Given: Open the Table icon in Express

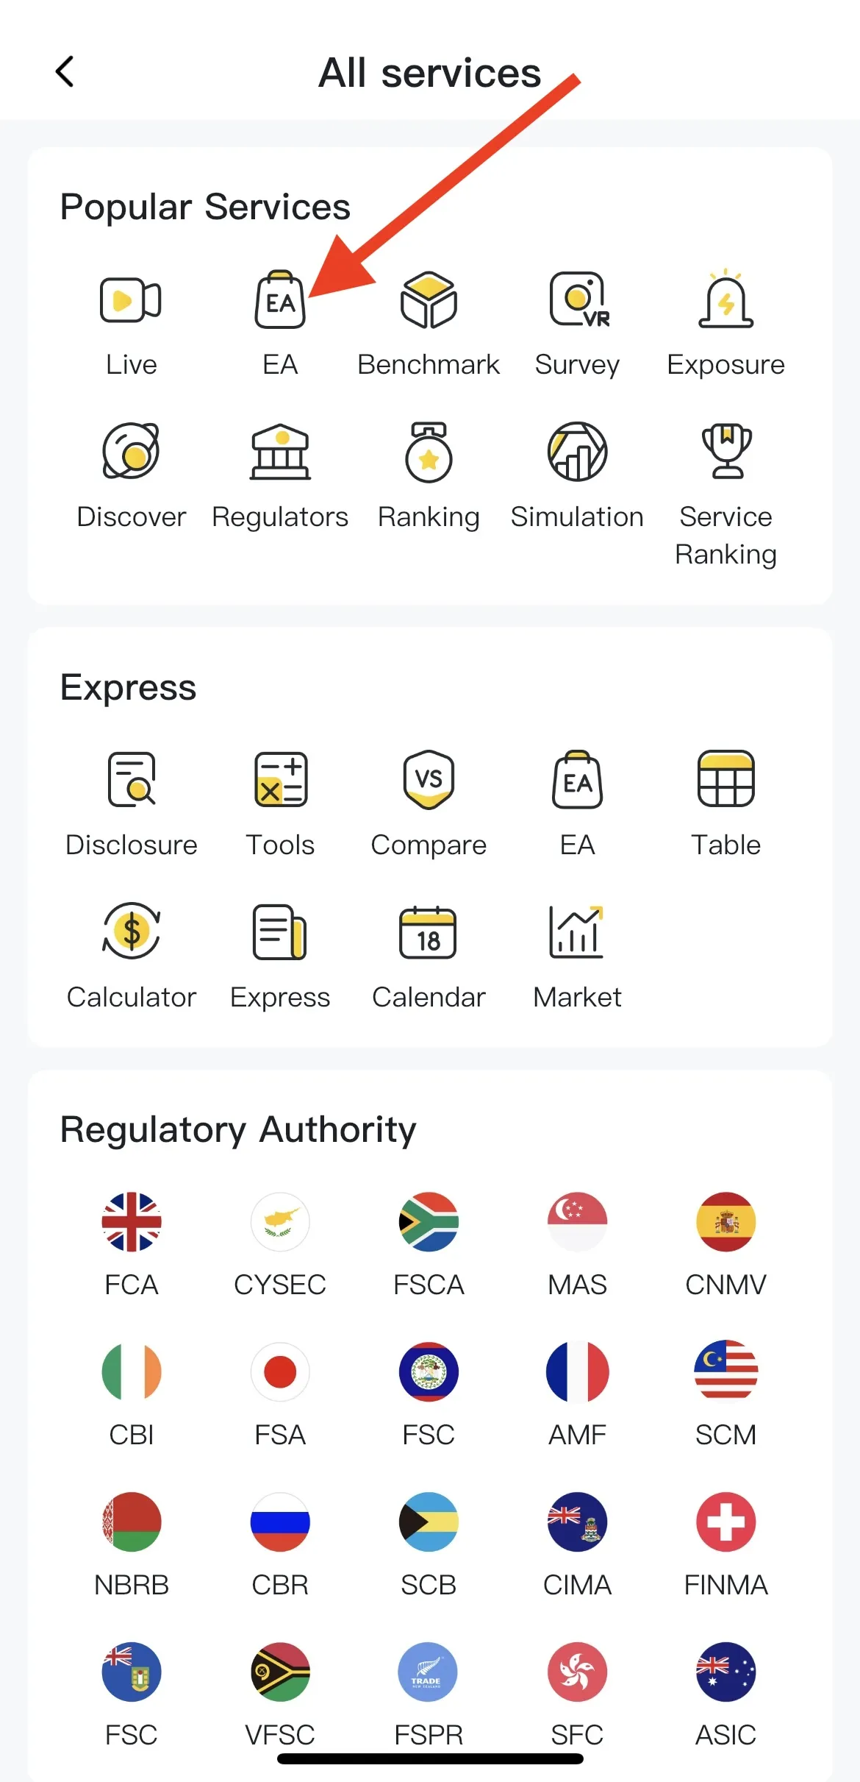Looking at the screenshot, I should tap(725, 778).
